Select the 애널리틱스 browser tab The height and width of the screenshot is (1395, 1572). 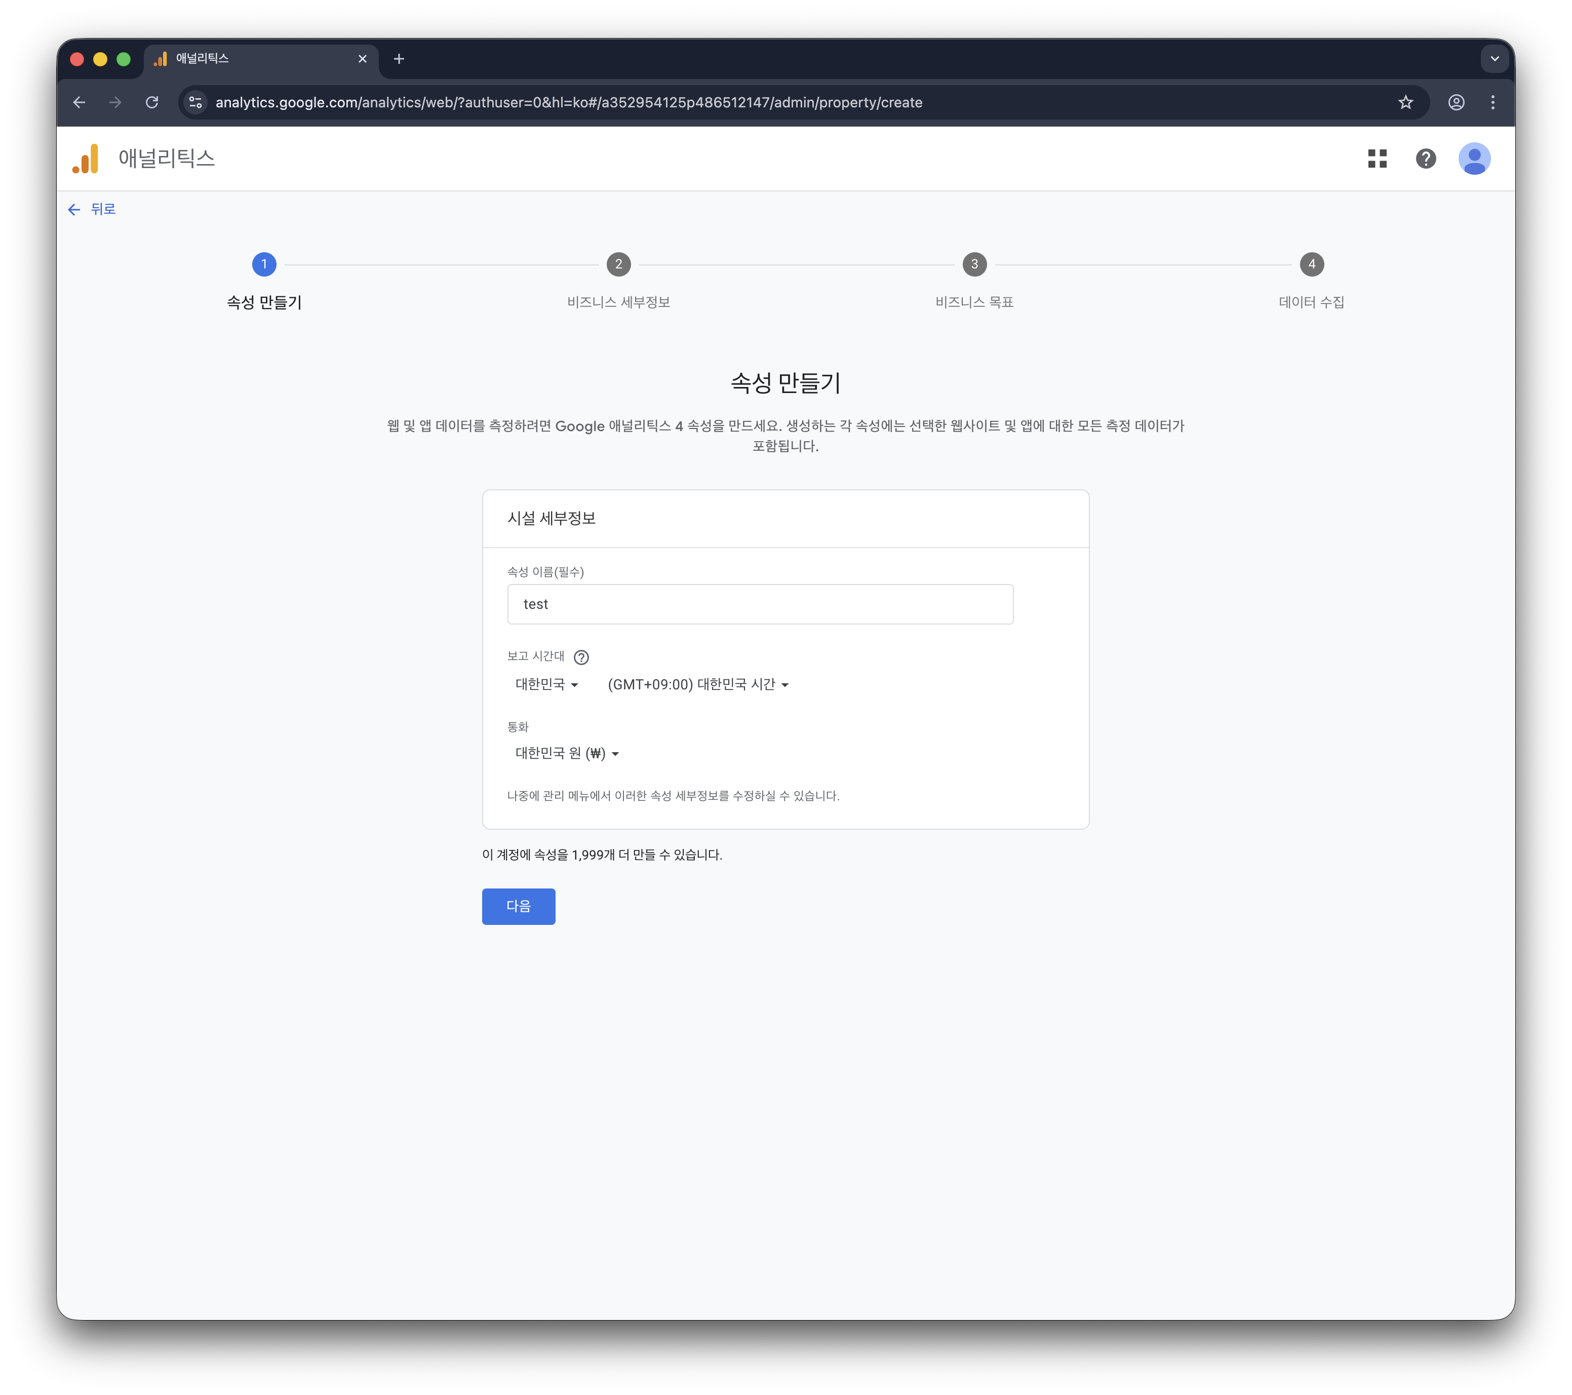click(x=254, y=59)
